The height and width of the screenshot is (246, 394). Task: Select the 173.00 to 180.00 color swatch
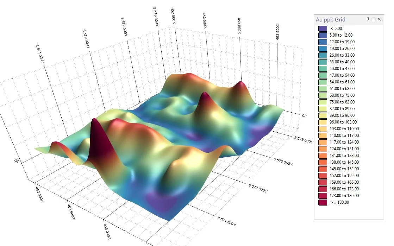point(323,196)
